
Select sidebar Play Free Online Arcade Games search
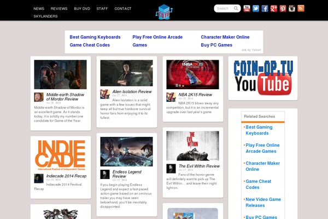(x=262, y=148)
